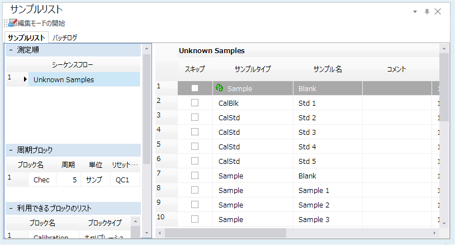455x245 pixels.
Task: Click the period value 5 cell
Action: (69, 180)
